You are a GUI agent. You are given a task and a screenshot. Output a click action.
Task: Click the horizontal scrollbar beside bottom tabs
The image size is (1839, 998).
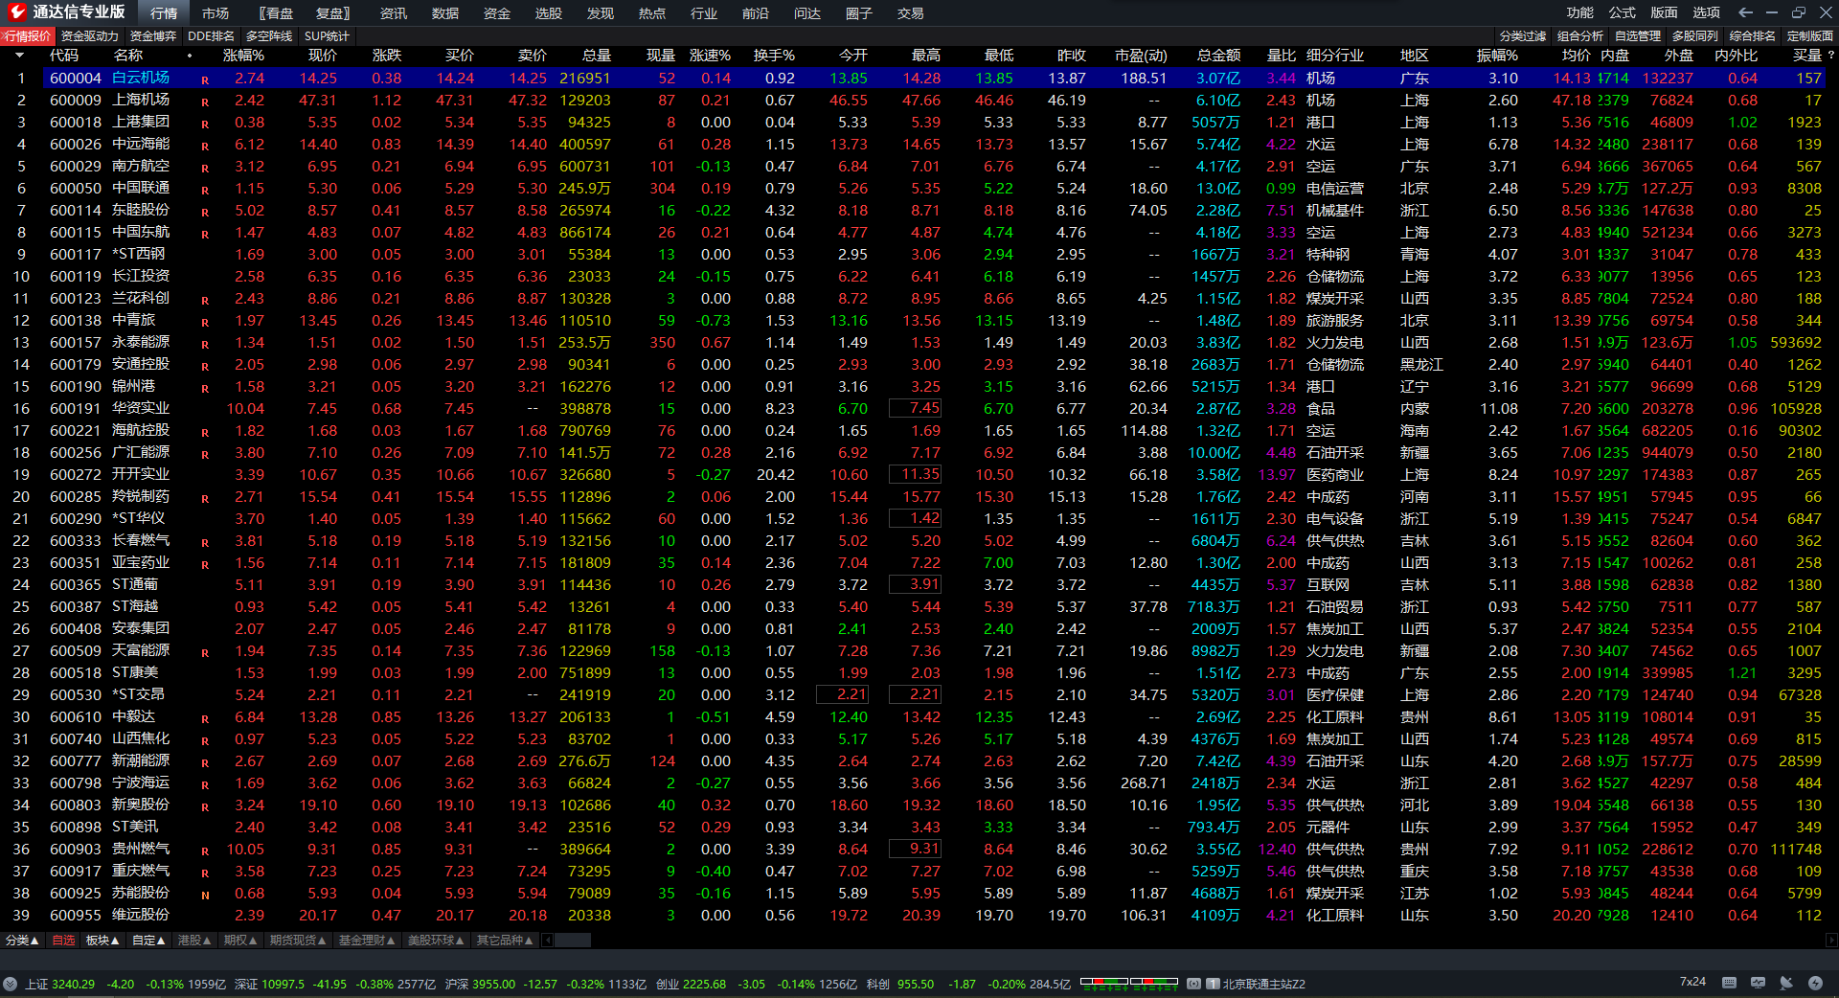[573, 941]
